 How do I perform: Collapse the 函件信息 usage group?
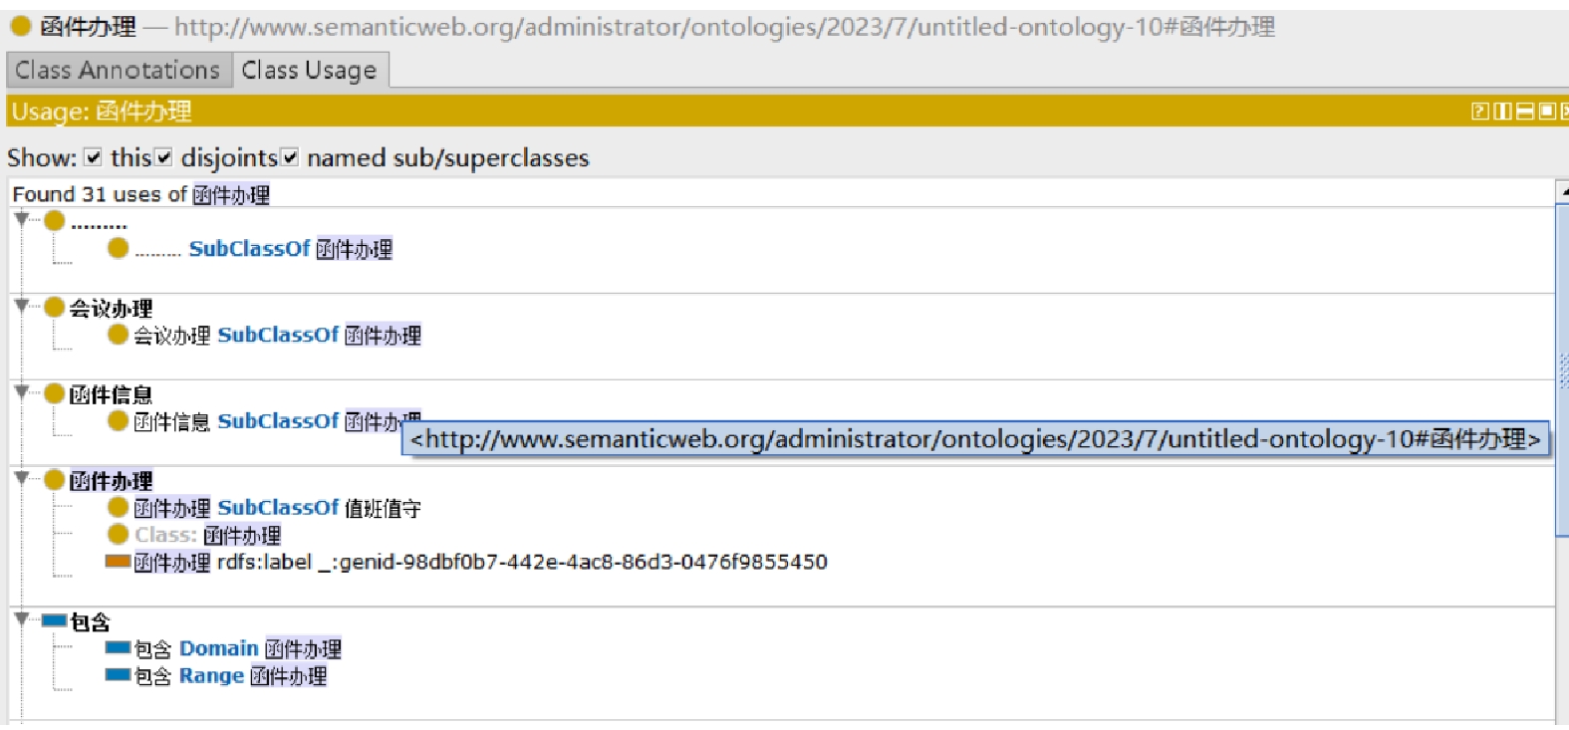(22, 392)
